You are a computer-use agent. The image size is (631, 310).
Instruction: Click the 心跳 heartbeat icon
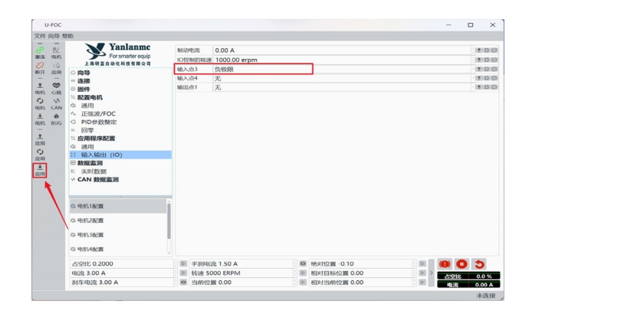[x=56, y=86]
